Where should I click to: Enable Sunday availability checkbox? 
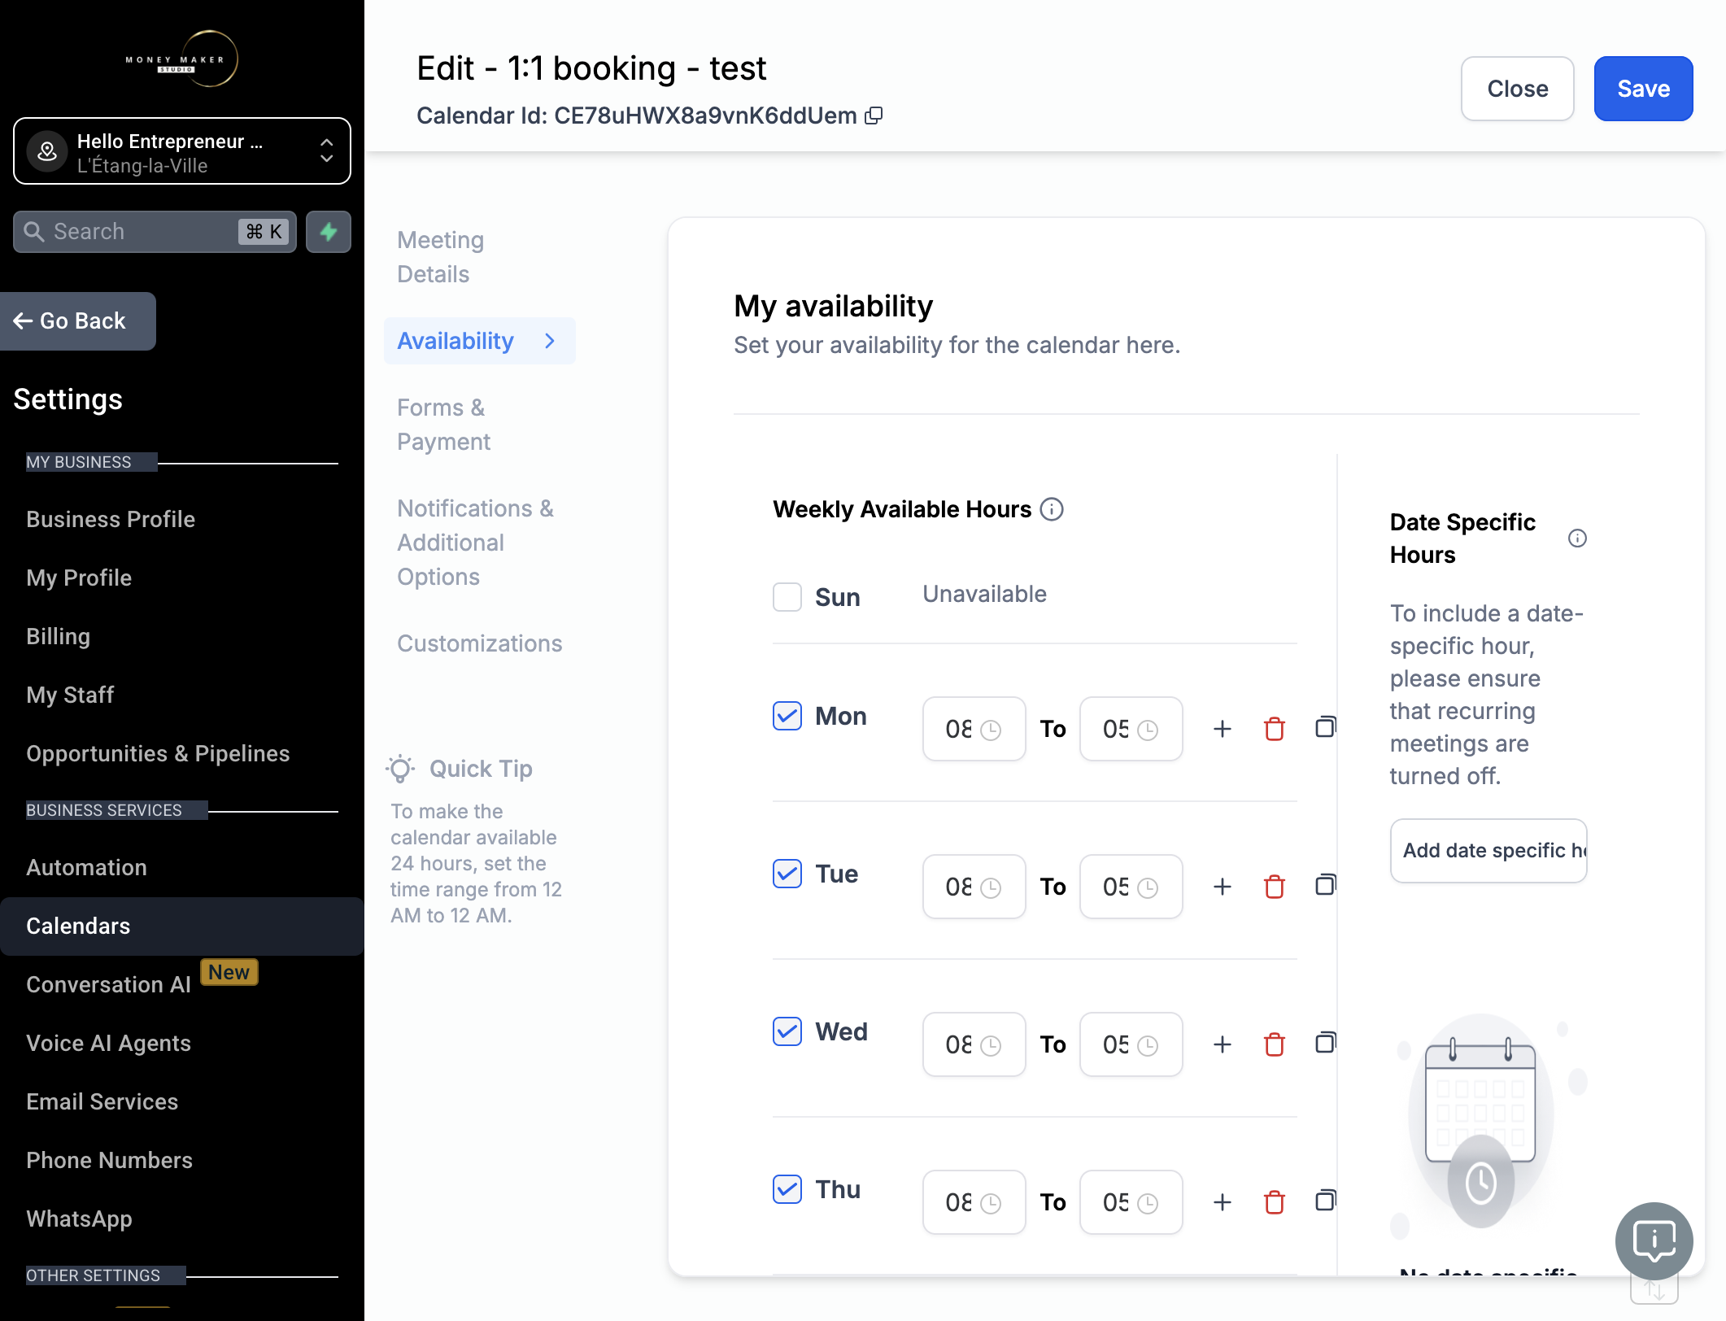point(787,596)
